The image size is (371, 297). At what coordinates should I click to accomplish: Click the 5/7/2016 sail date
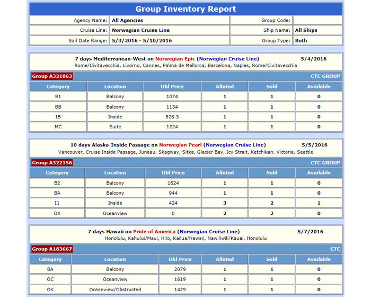tap(310, 232)
